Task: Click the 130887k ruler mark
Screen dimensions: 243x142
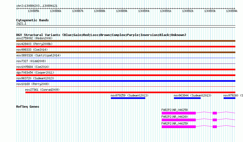Action: 78,11
